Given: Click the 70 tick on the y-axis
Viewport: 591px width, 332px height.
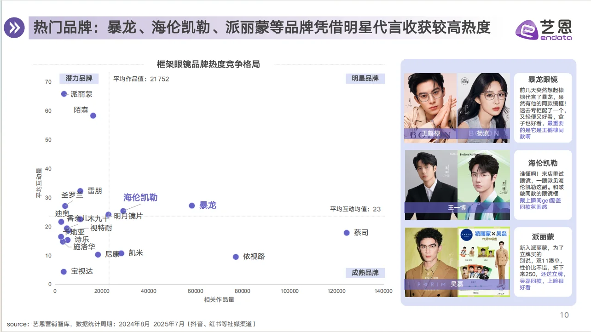Looking at the screenshot, I should 48,82.
